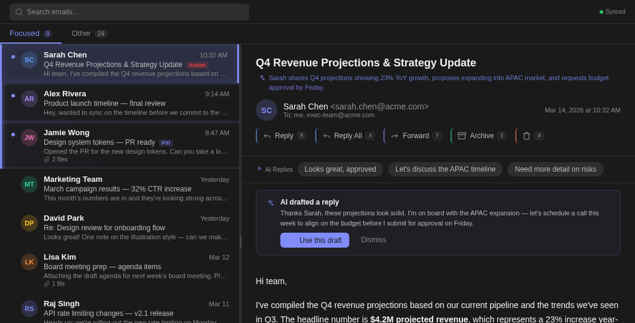Choose 'Looks great, approved' quick reply
Image resolution: width=635 pixels, height=323 pixels.
tap(340, 169)
